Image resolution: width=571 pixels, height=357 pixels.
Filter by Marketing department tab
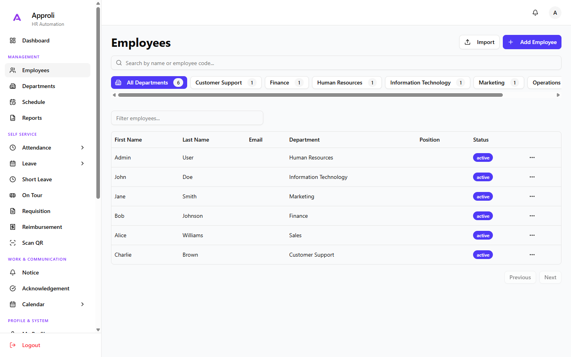click(x=499, y=83)
